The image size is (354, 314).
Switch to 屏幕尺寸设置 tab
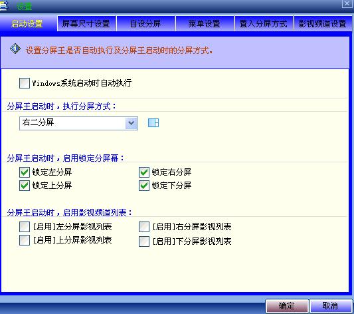[86, 23]
